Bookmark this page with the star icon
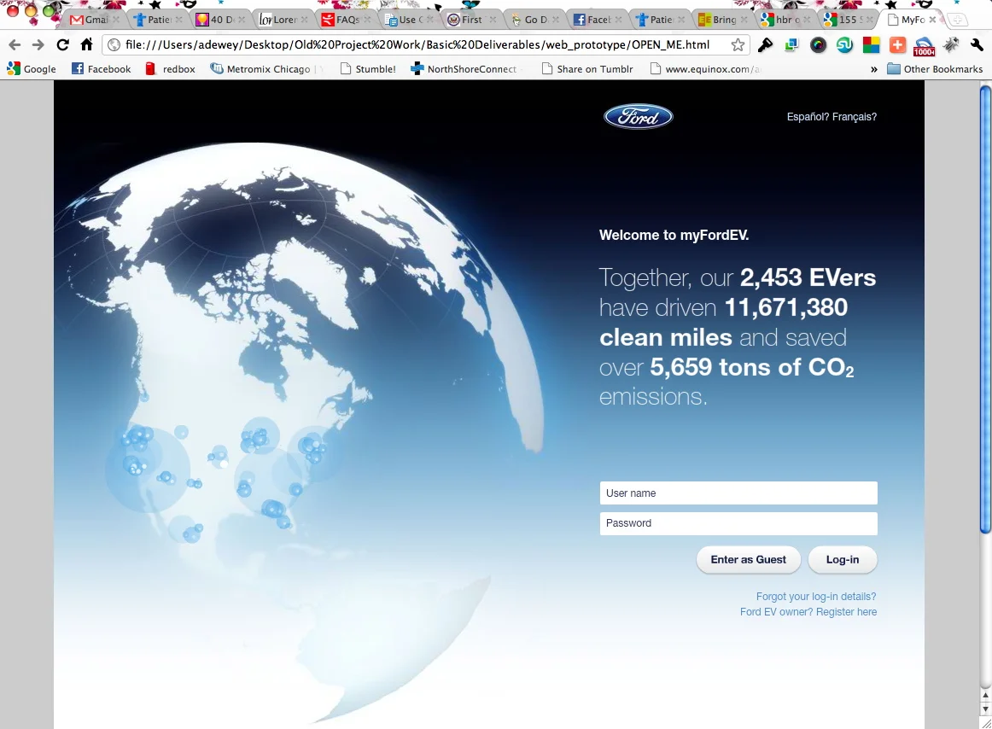The width and height of the screenshot is (992, 729). pos(738,45)
